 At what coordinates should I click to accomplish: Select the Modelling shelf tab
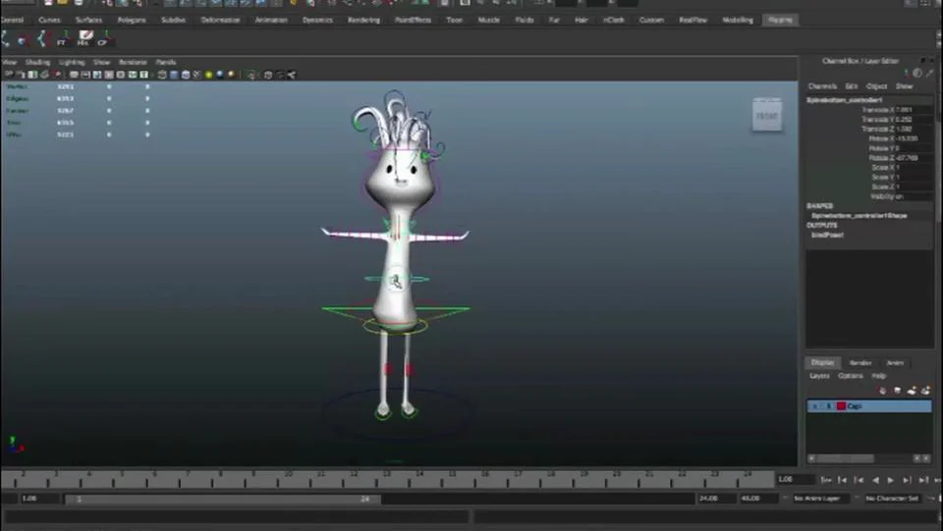click(x=738, y=20)
